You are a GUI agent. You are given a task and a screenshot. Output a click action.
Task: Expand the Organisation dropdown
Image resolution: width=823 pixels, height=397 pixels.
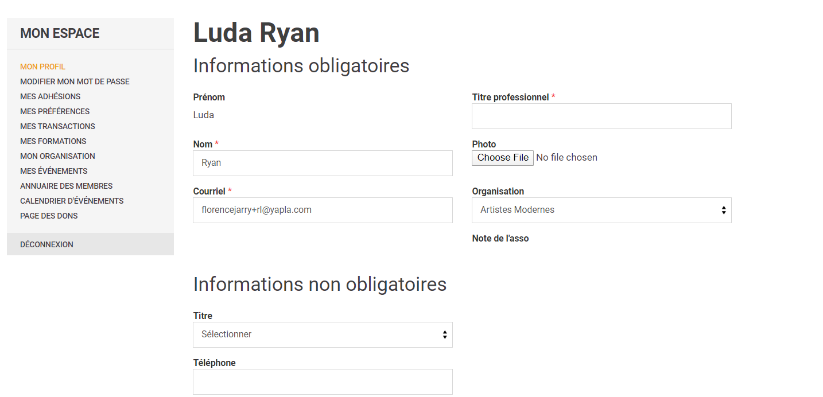pyautogui.click(x=601, y=210)
